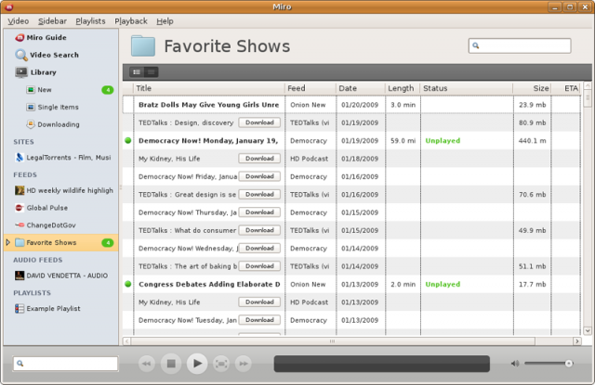
Task: Click the feed search field at top right
Action: pos(520,45)
